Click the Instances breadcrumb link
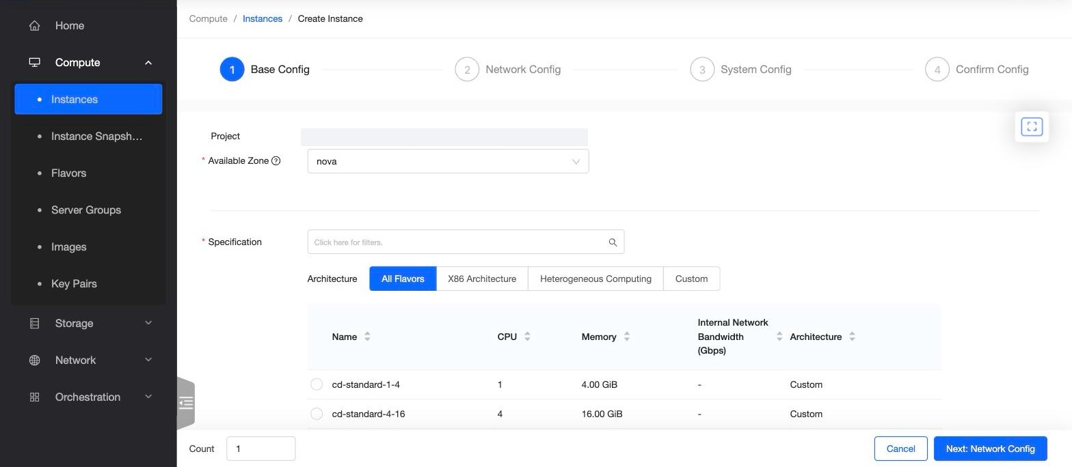 click(263, 18)
